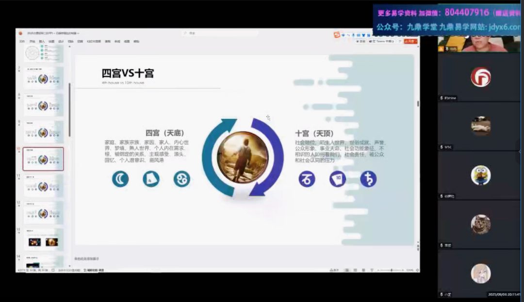Click the orange 共享 button
This screenshot has height=302, width=524.
click(411, 42)
